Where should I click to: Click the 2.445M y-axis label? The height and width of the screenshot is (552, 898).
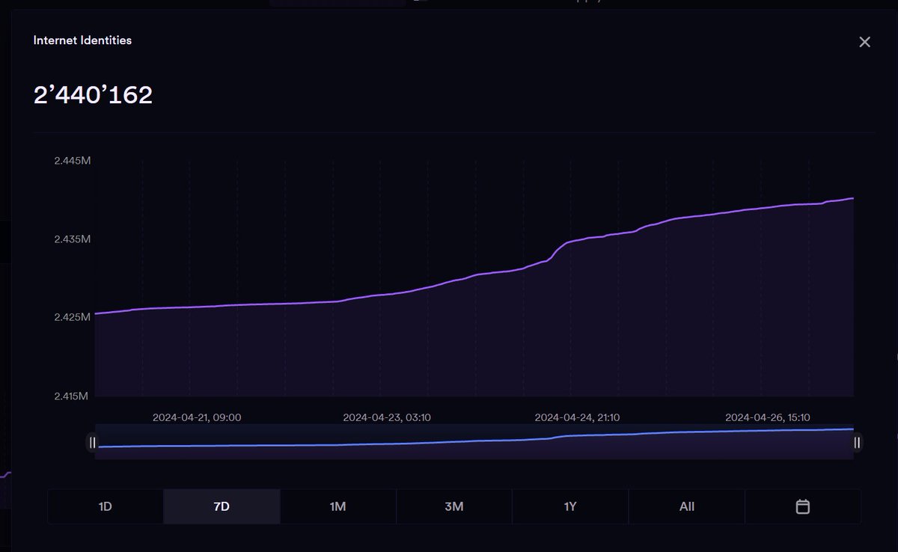pyautogui.click(x=72, y=161)
